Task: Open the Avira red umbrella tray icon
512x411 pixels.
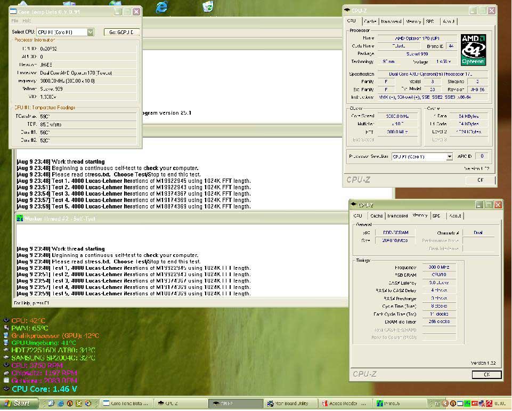Action: pos(489,404)
